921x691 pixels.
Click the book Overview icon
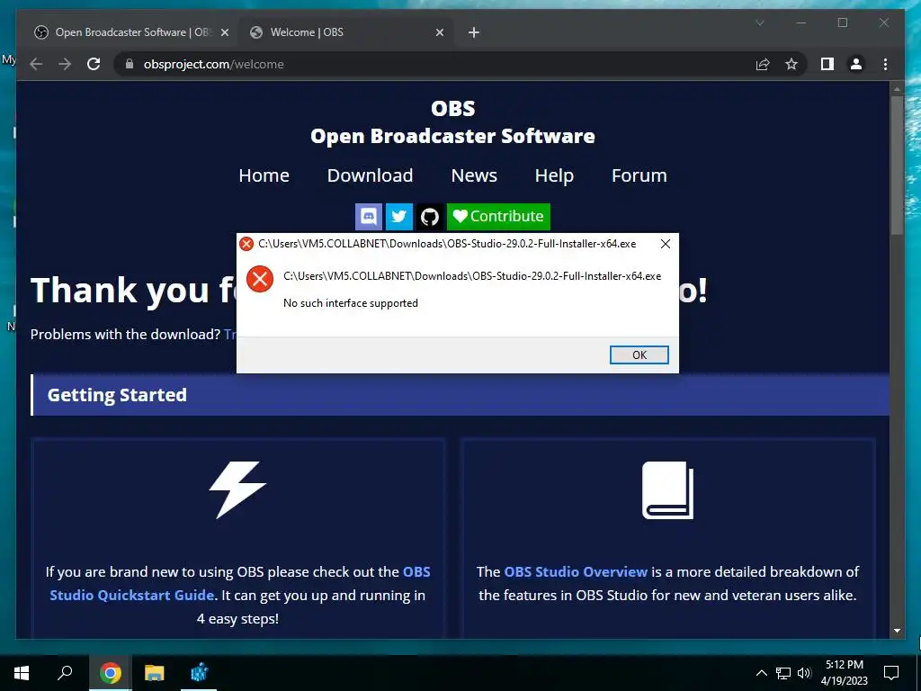pyautogui.click(x=668, y=490)
